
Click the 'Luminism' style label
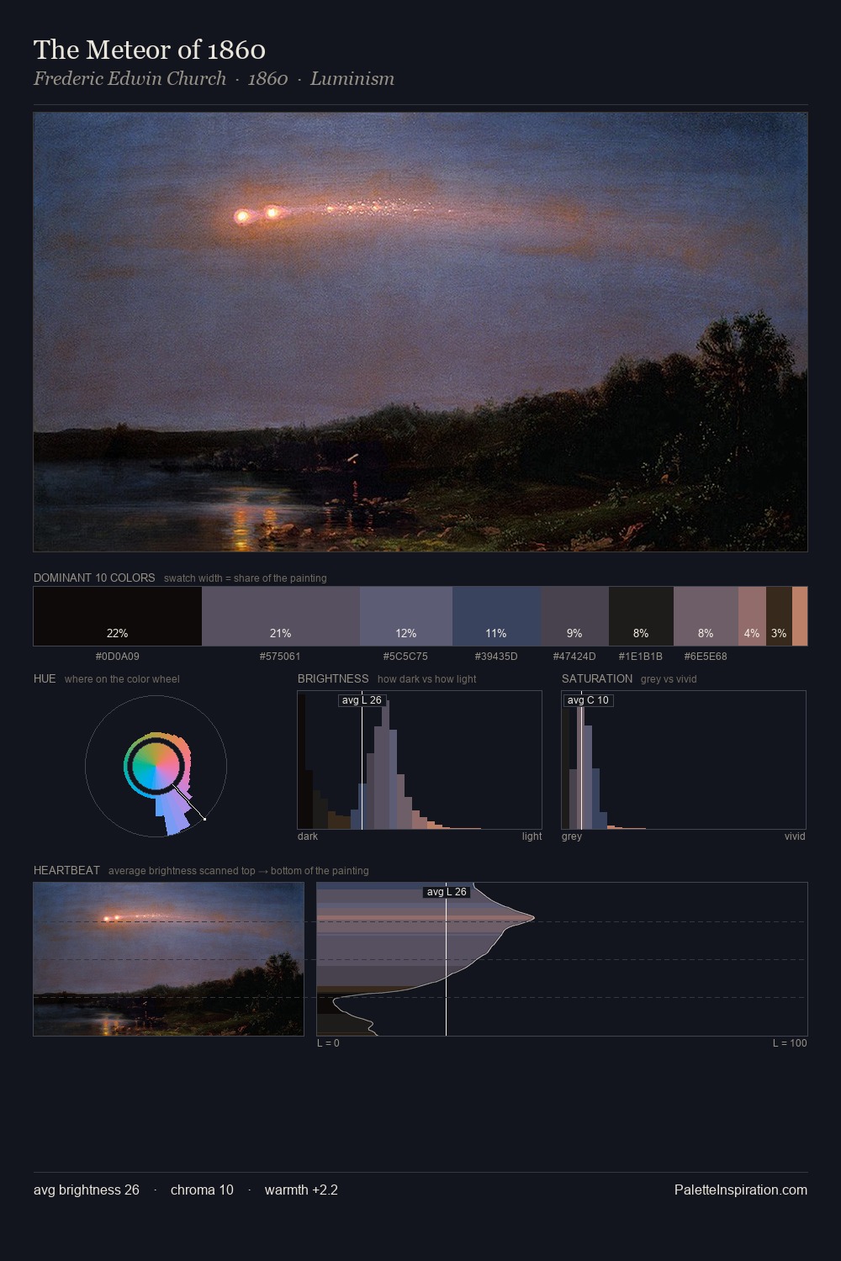click(x=352, y=78)
